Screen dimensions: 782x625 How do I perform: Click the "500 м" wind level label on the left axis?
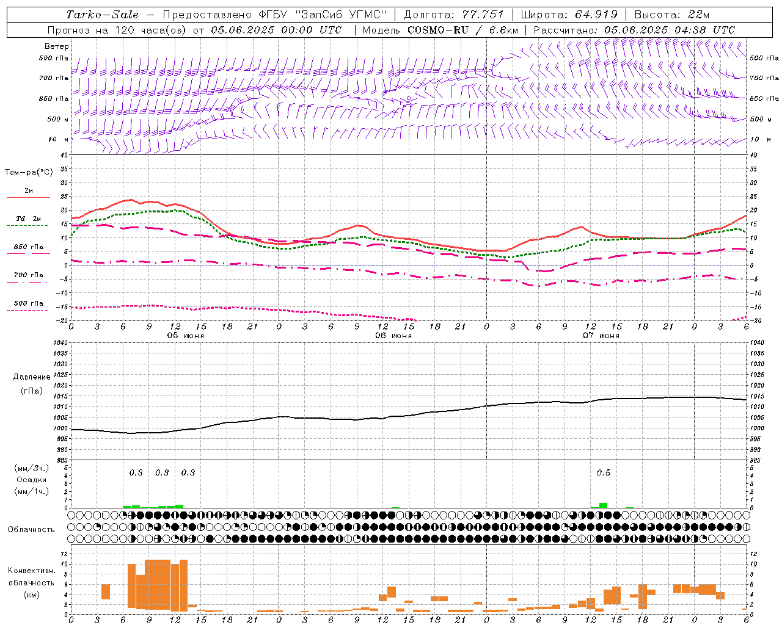[x=58, y=119]
